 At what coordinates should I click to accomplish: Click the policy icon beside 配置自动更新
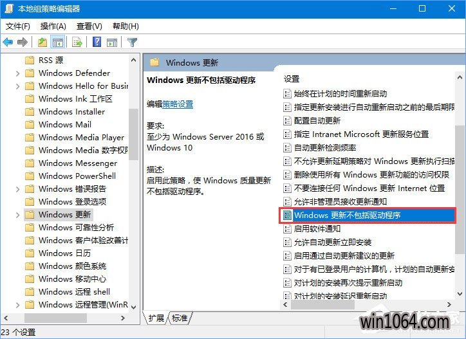point(287,121)
